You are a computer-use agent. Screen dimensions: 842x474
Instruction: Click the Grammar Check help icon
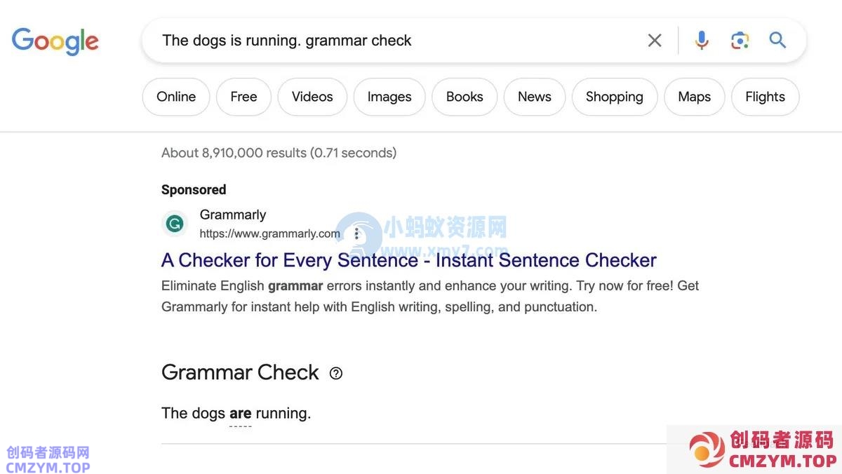(x=336, y=373)
